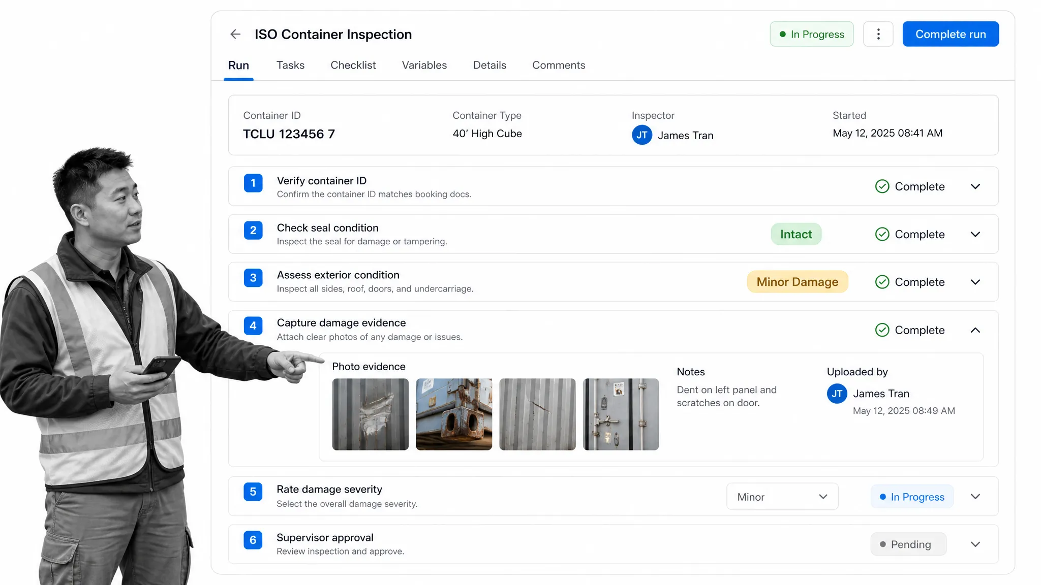Expand the Rate damage severity step
Viewport: 1041px width, 585px height.
975,497
